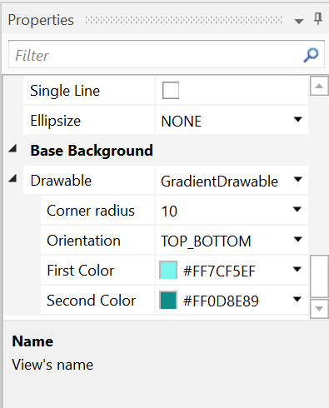The image size is (329, 408).
Task: Collapse the Drawable property triangle
Action: click(x=12, y=178)
